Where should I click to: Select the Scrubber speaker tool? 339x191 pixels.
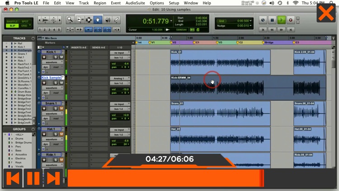(108, 20)
